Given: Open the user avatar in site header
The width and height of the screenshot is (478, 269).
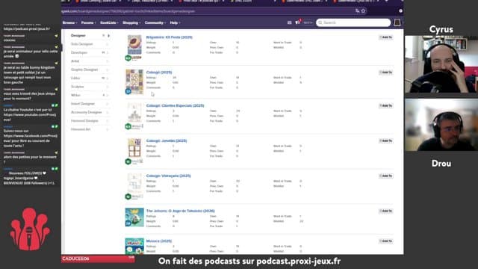Looking at the screenshot, I should click(397, 22).
